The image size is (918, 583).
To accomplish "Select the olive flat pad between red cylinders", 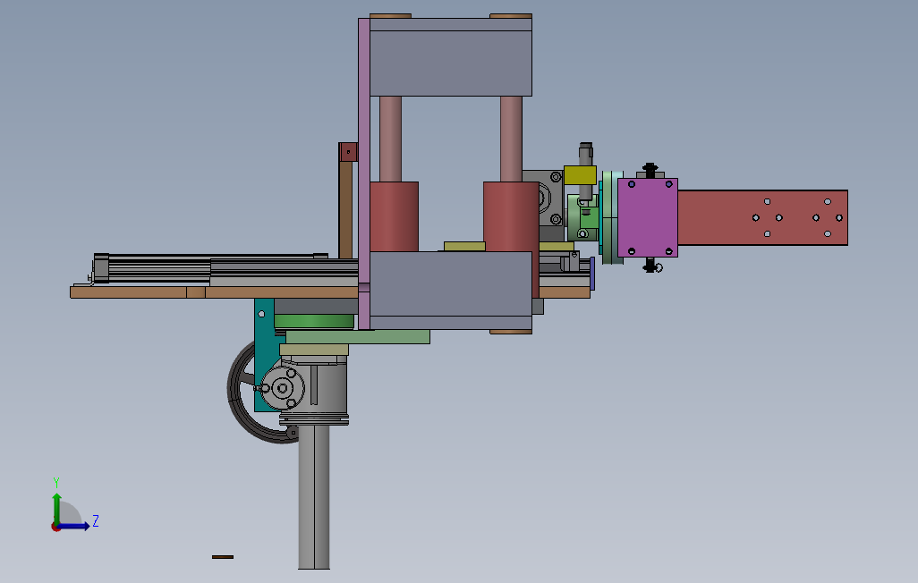I will pos(465,247).
